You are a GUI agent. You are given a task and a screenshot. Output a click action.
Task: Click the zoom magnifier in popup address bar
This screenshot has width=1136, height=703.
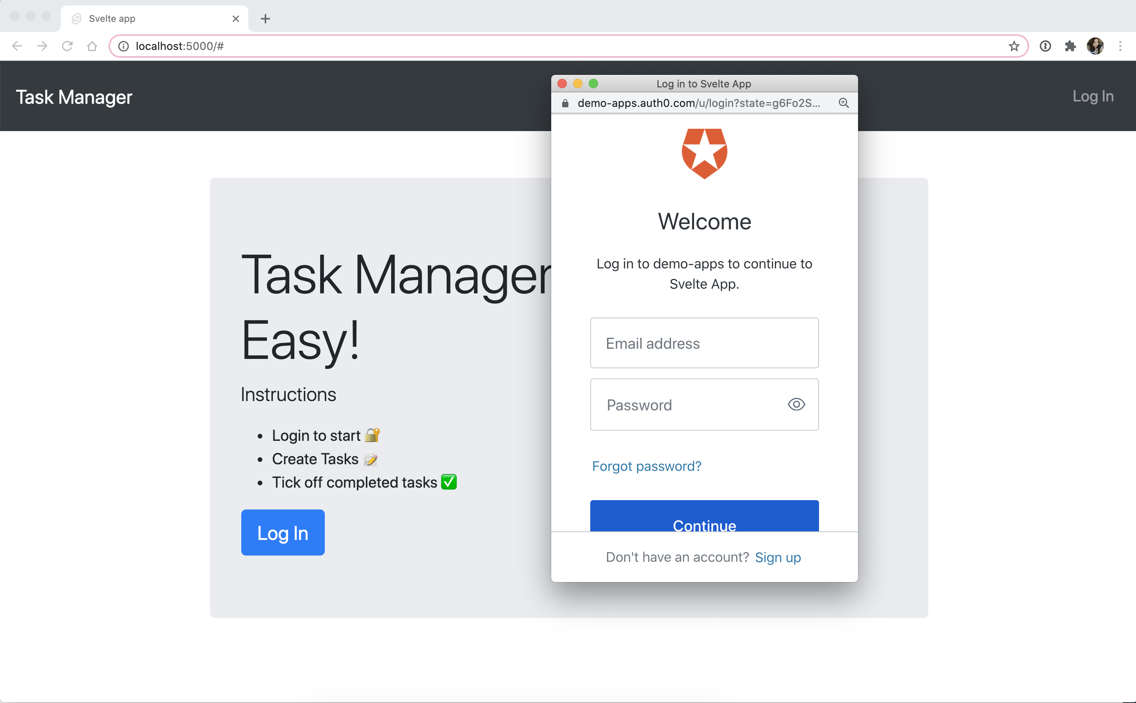843,103
